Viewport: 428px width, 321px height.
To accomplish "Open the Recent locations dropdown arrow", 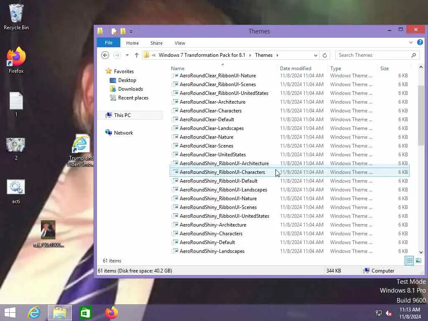I will (x=127, y=55).
